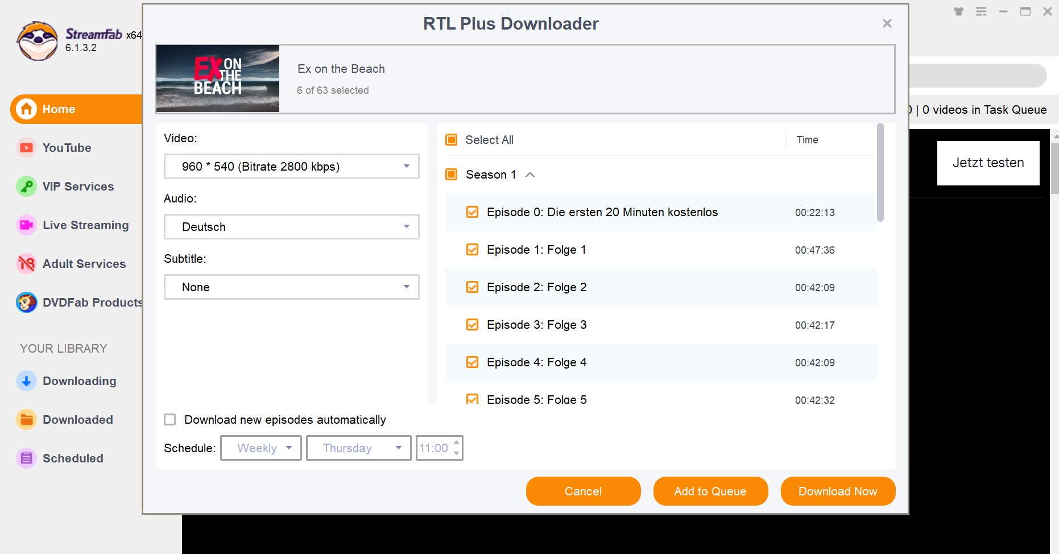Screen dimensions: 1059x554
Task: Decrease schedule time with down arrow
Action: point(456,453)
